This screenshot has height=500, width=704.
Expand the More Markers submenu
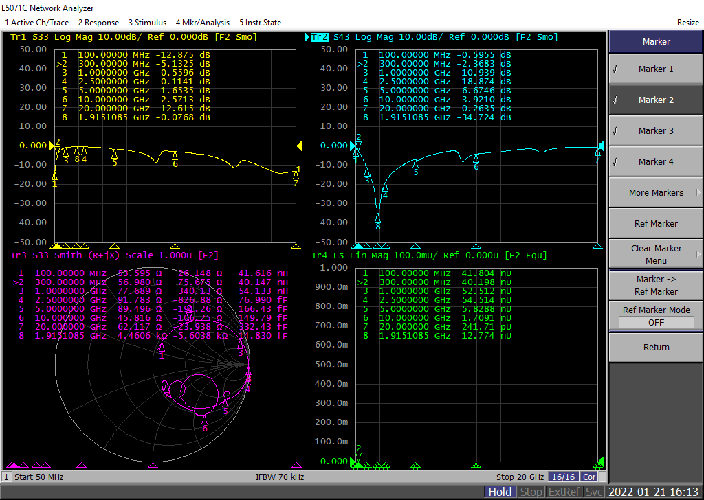[x=655, y=192]
